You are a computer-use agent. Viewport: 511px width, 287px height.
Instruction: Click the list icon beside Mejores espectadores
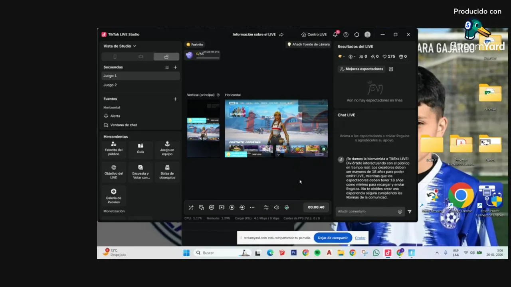point(391,69)
